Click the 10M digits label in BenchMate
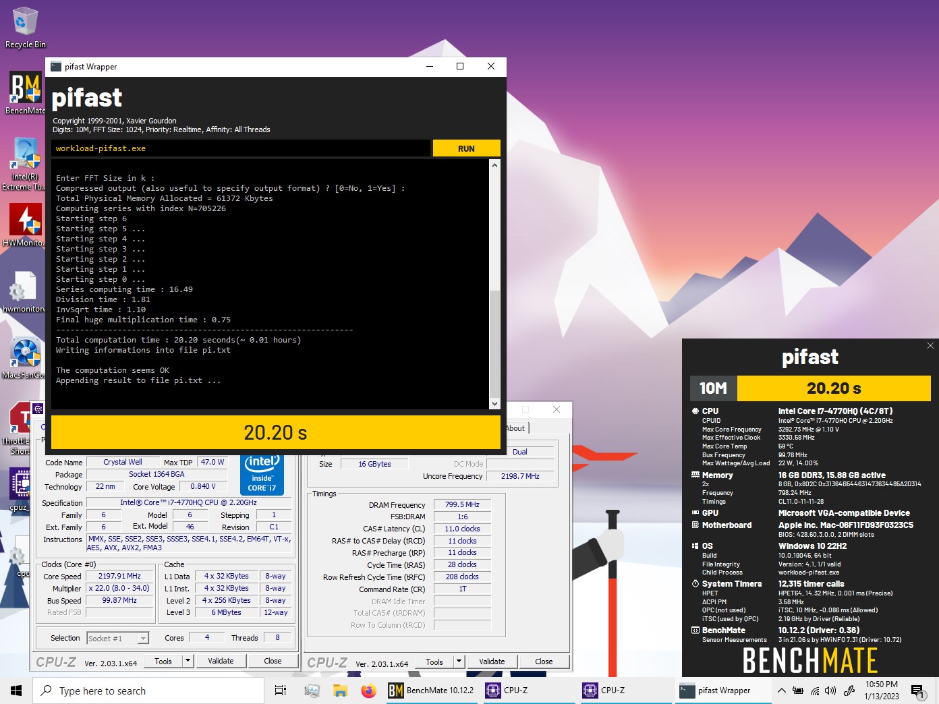 pyautogui.click(x=713, y=388)
